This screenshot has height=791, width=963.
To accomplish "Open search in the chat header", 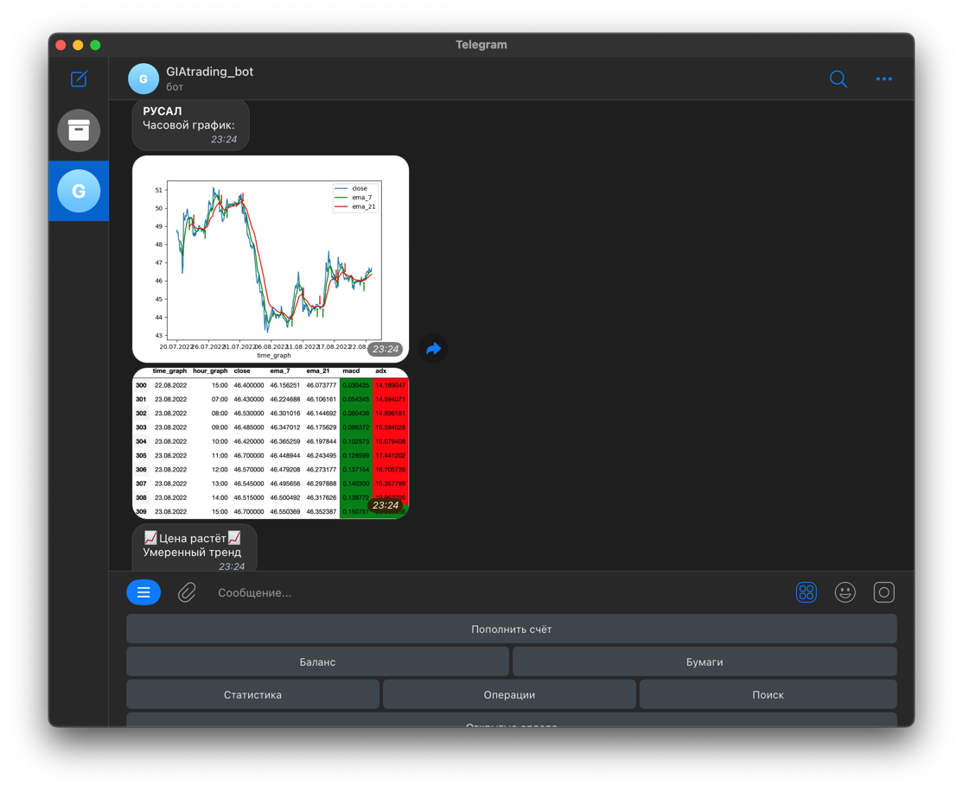I will (838, 79).
